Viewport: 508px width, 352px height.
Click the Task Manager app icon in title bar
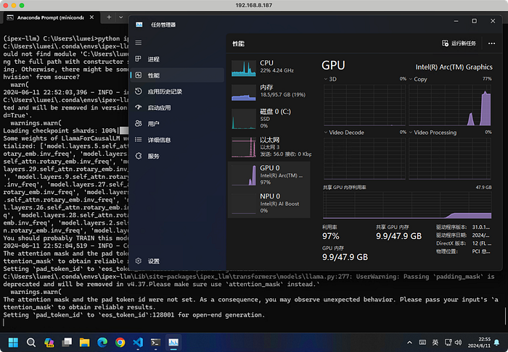coord(139,25)
